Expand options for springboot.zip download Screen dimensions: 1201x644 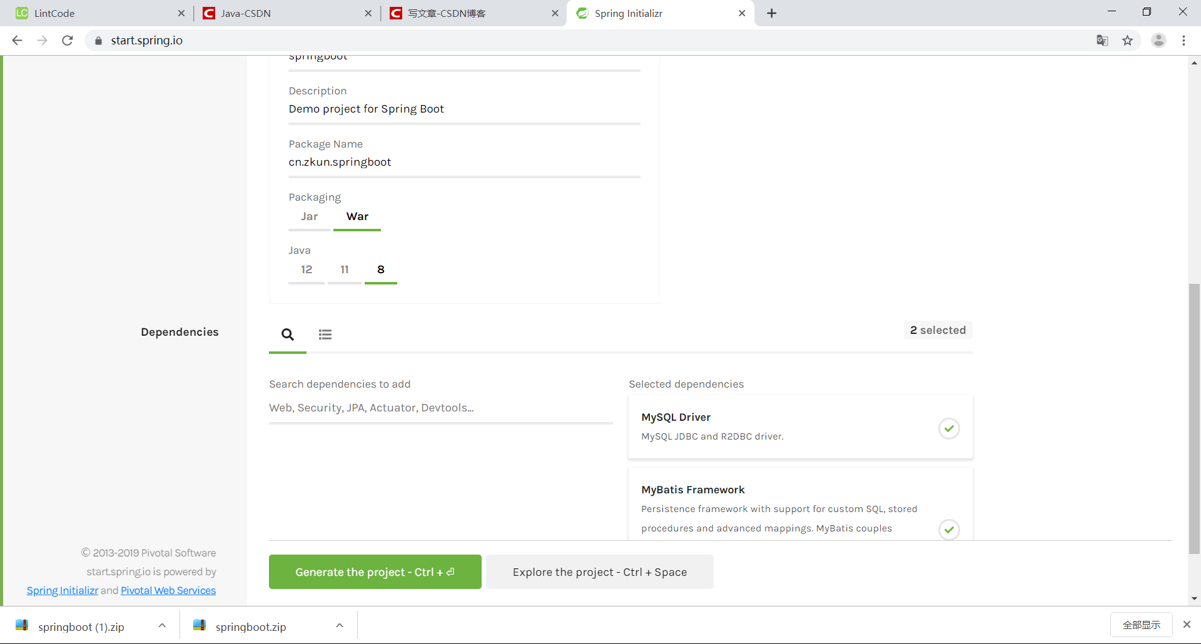(340, 625)
